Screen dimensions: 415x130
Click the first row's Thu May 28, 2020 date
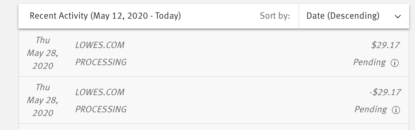pos(43,53)
